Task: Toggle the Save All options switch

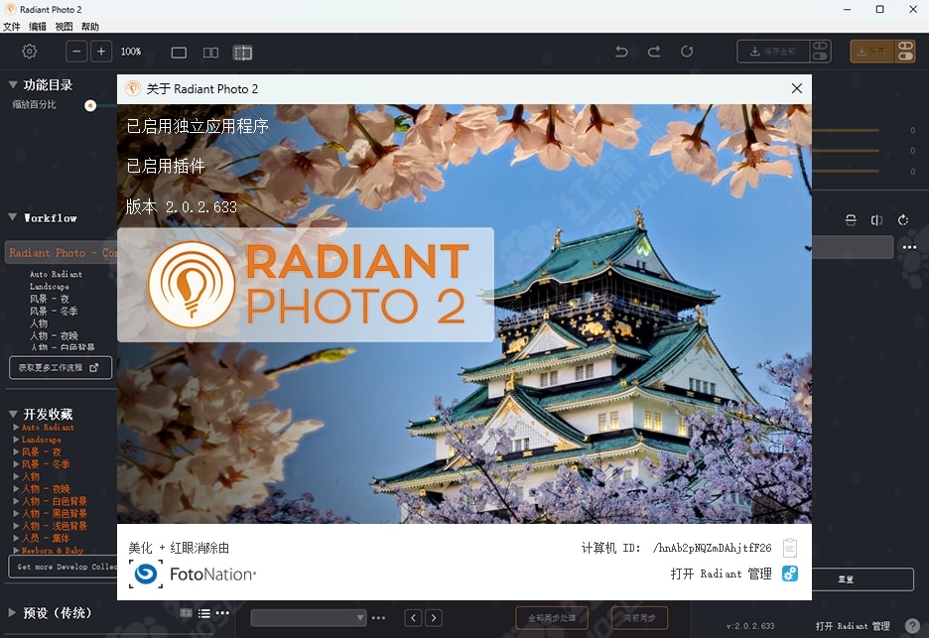Action: [x=820, y=52]
